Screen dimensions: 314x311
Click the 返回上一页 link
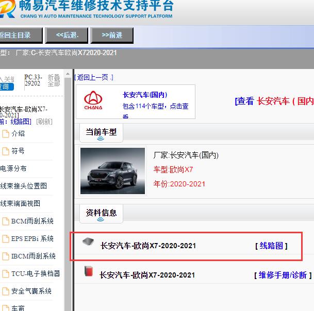pyautogui.click(x=94, y=77)
